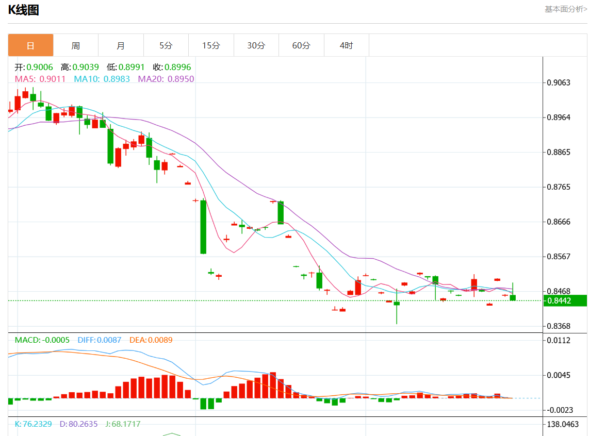Click the 0.8666 price axis label
The image size is (589, 436).
coord(559,222)
